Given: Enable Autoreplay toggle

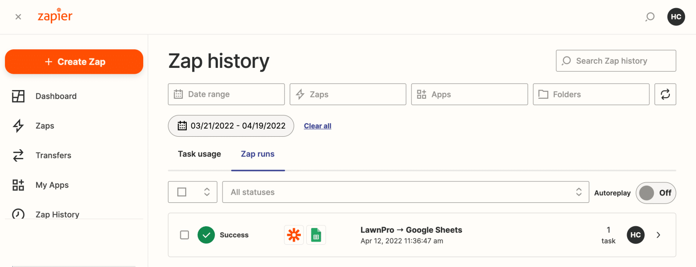Looking at the screenshot, I should [656, 193].
